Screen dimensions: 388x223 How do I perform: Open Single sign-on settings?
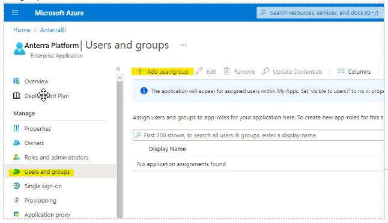point(37,186)
